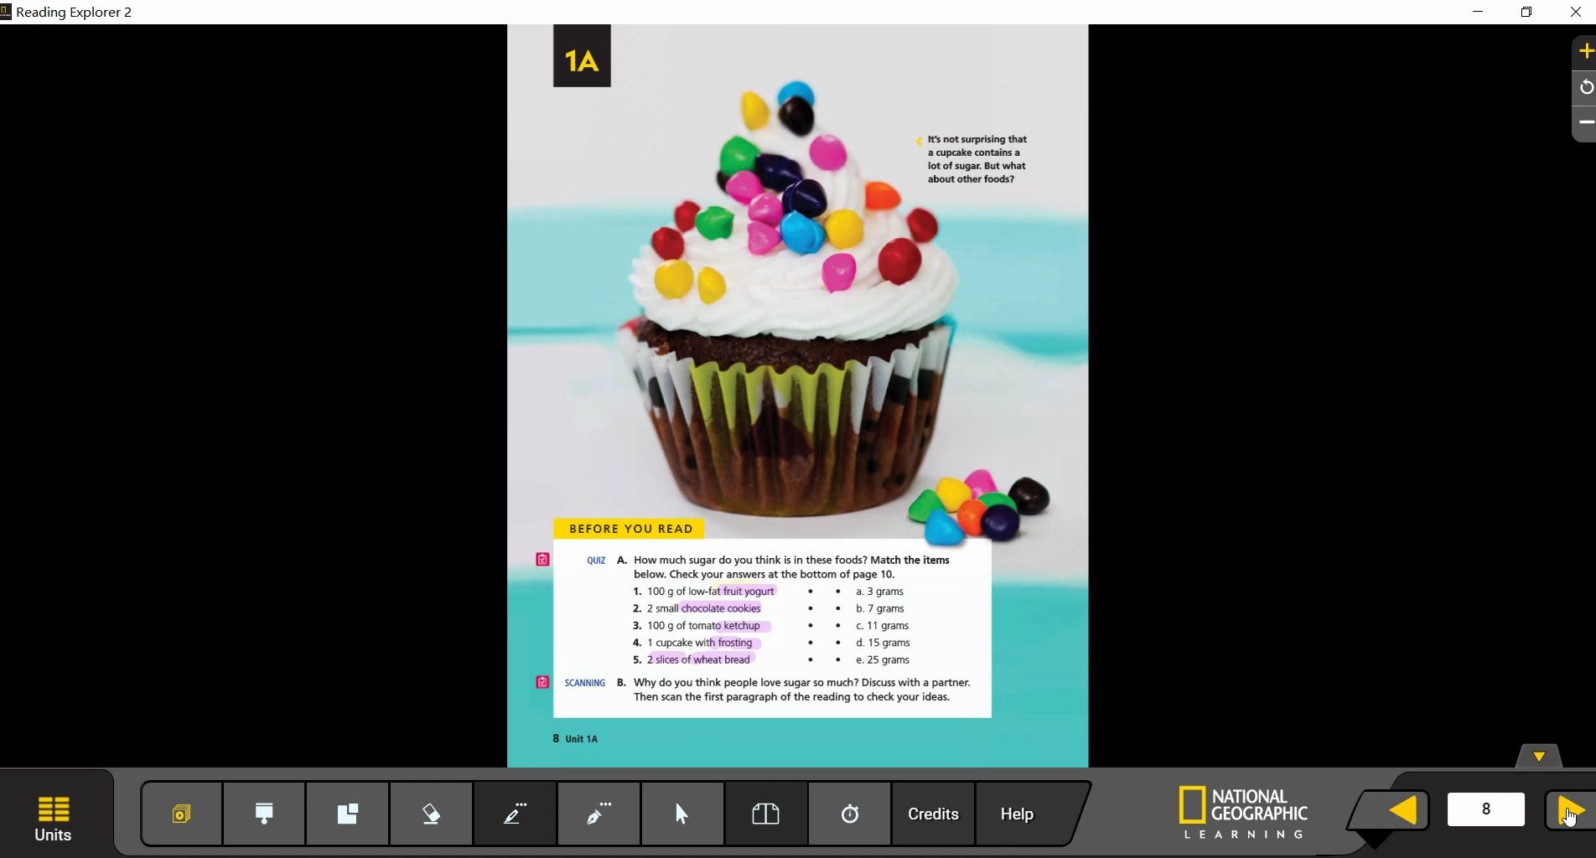Open the Help section
Screen dimensions: 1596x858
click(x=1017, y=814)
